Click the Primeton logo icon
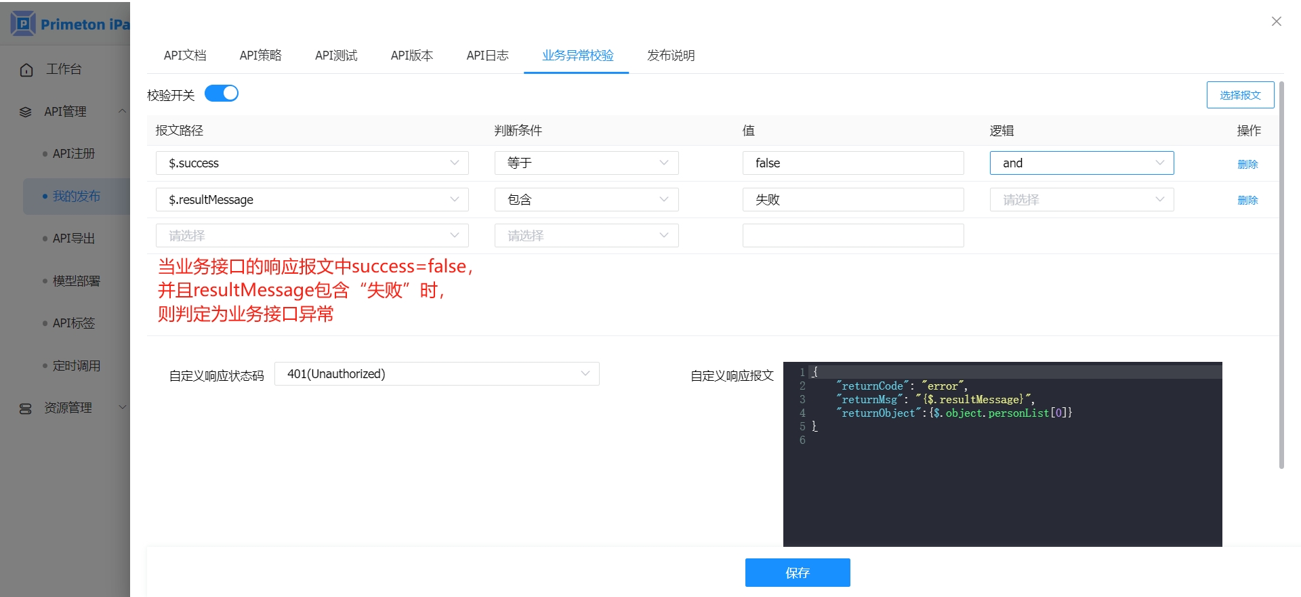This screenshot has width=1301, height=597. tap(23, 24)
